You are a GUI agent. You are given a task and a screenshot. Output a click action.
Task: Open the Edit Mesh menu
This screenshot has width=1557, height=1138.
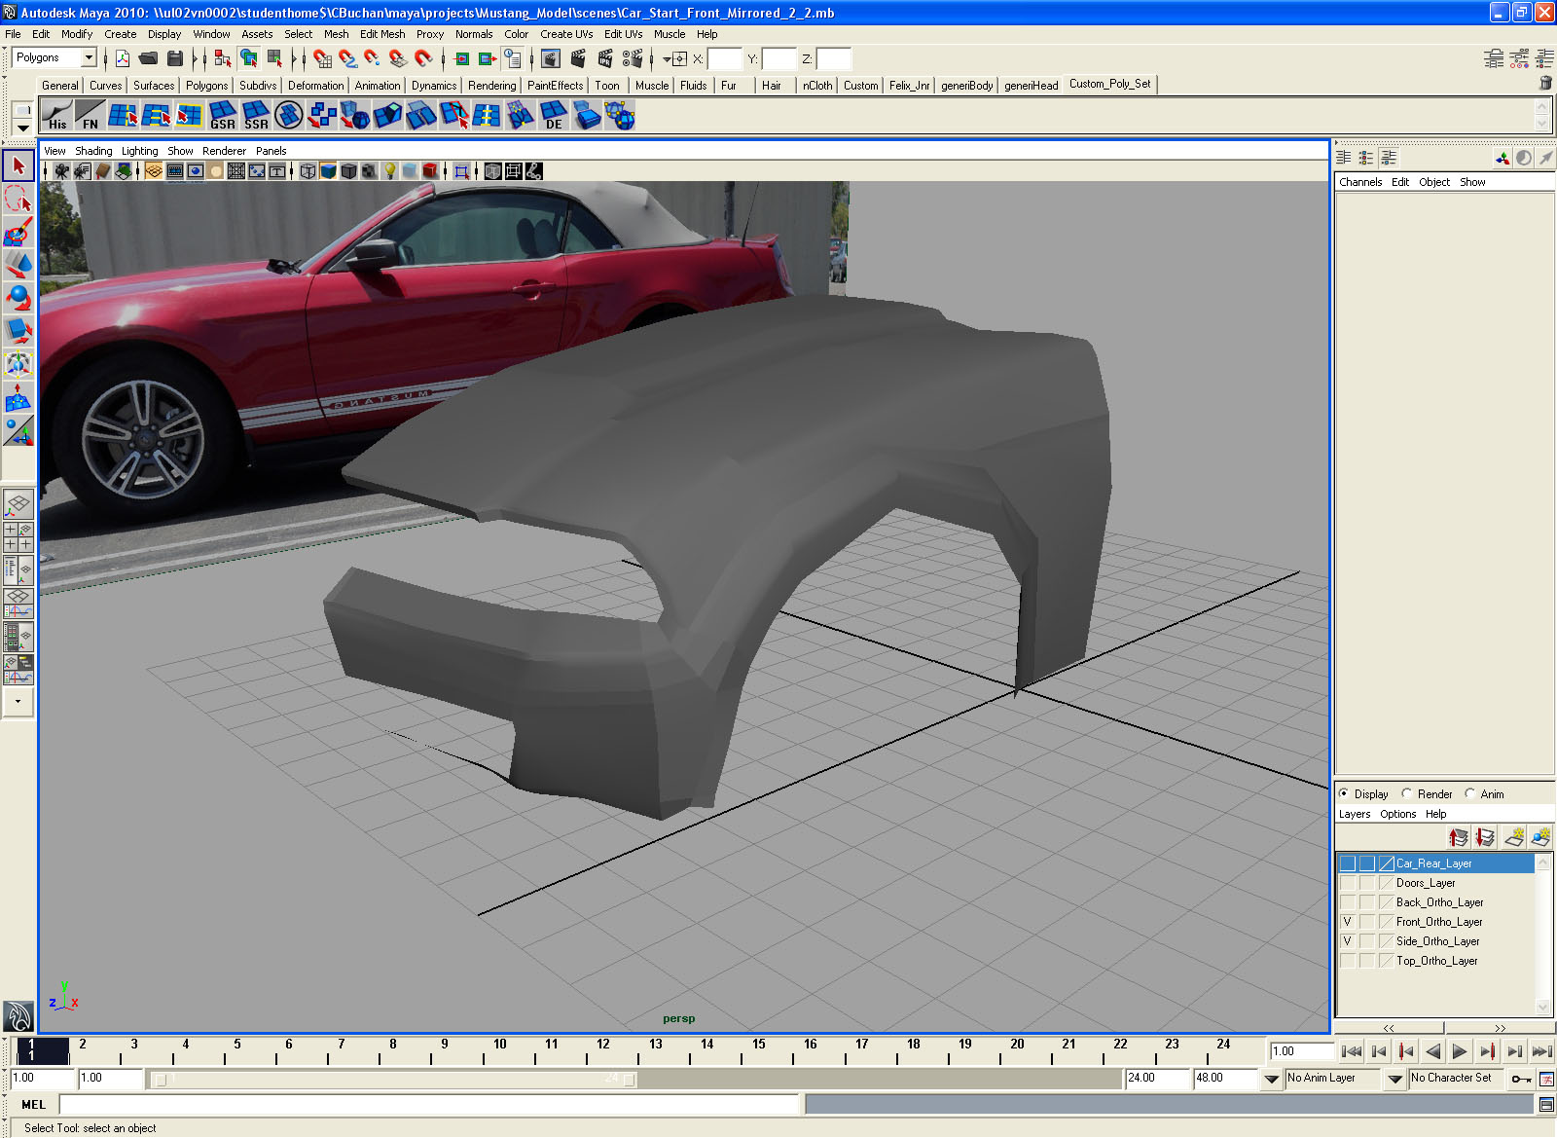pyautogui.click(x=382, y=34)
